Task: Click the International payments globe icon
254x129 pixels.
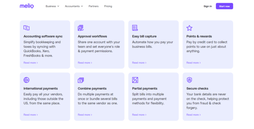Action: click(x=26, y=80)
